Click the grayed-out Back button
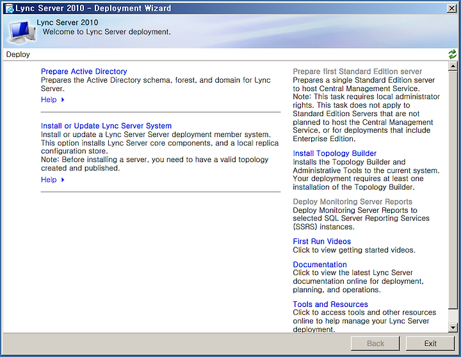The width and height of the screenshot is (461, 357). click(x=375, y=344)
